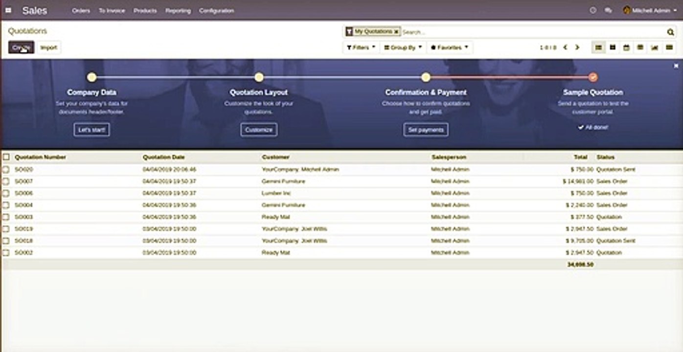
Task: Sort by Customer column header
Action: [x=275, y=157]
